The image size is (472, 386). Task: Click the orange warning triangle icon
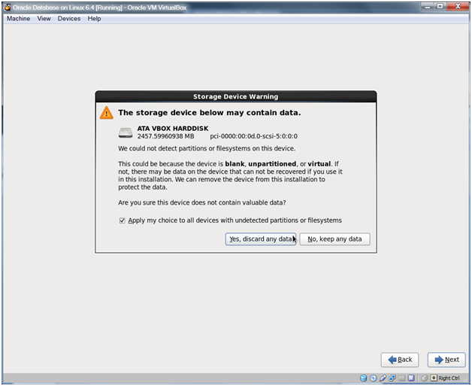[107, 113]
